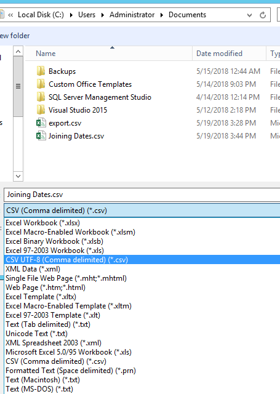Choose Excel Macro-Enabled Workbook (*.xlsm)
Viewport: 280px width, 394px height.
142,232
